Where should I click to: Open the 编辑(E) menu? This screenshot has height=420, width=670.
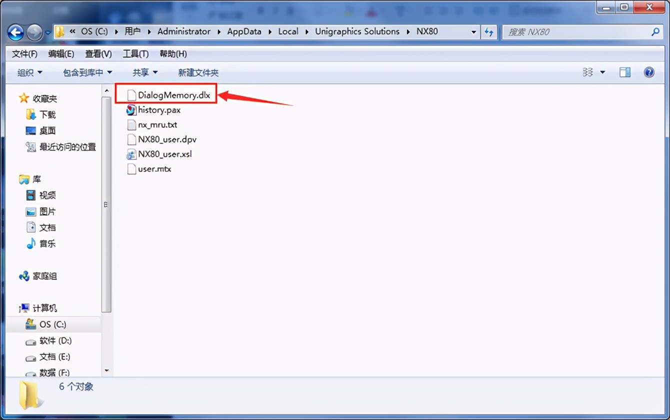click(x=61, y=53)
